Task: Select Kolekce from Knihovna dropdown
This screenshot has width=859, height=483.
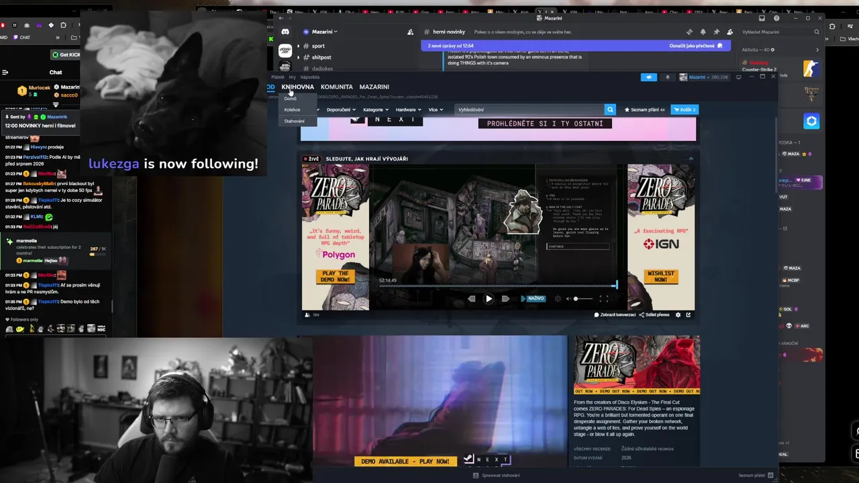Action: click(x=292, y=109)
